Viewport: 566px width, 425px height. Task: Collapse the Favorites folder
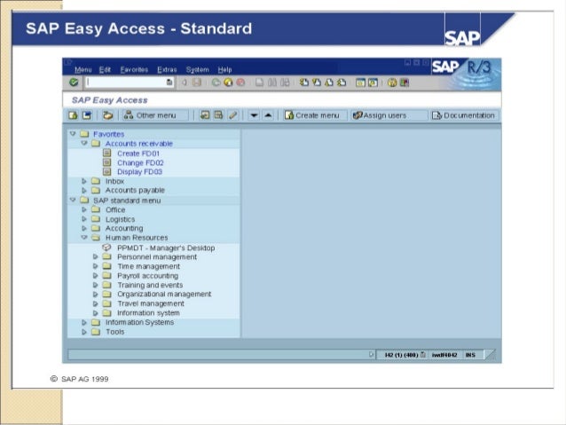[73, 134]
